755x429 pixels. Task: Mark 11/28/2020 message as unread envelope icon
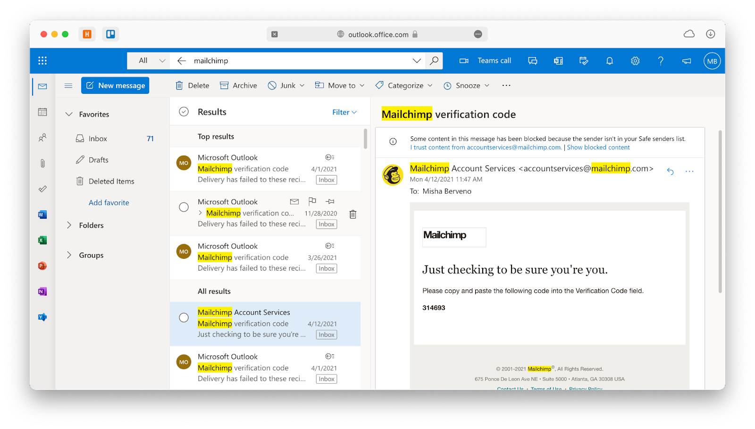tap(294, 201)
